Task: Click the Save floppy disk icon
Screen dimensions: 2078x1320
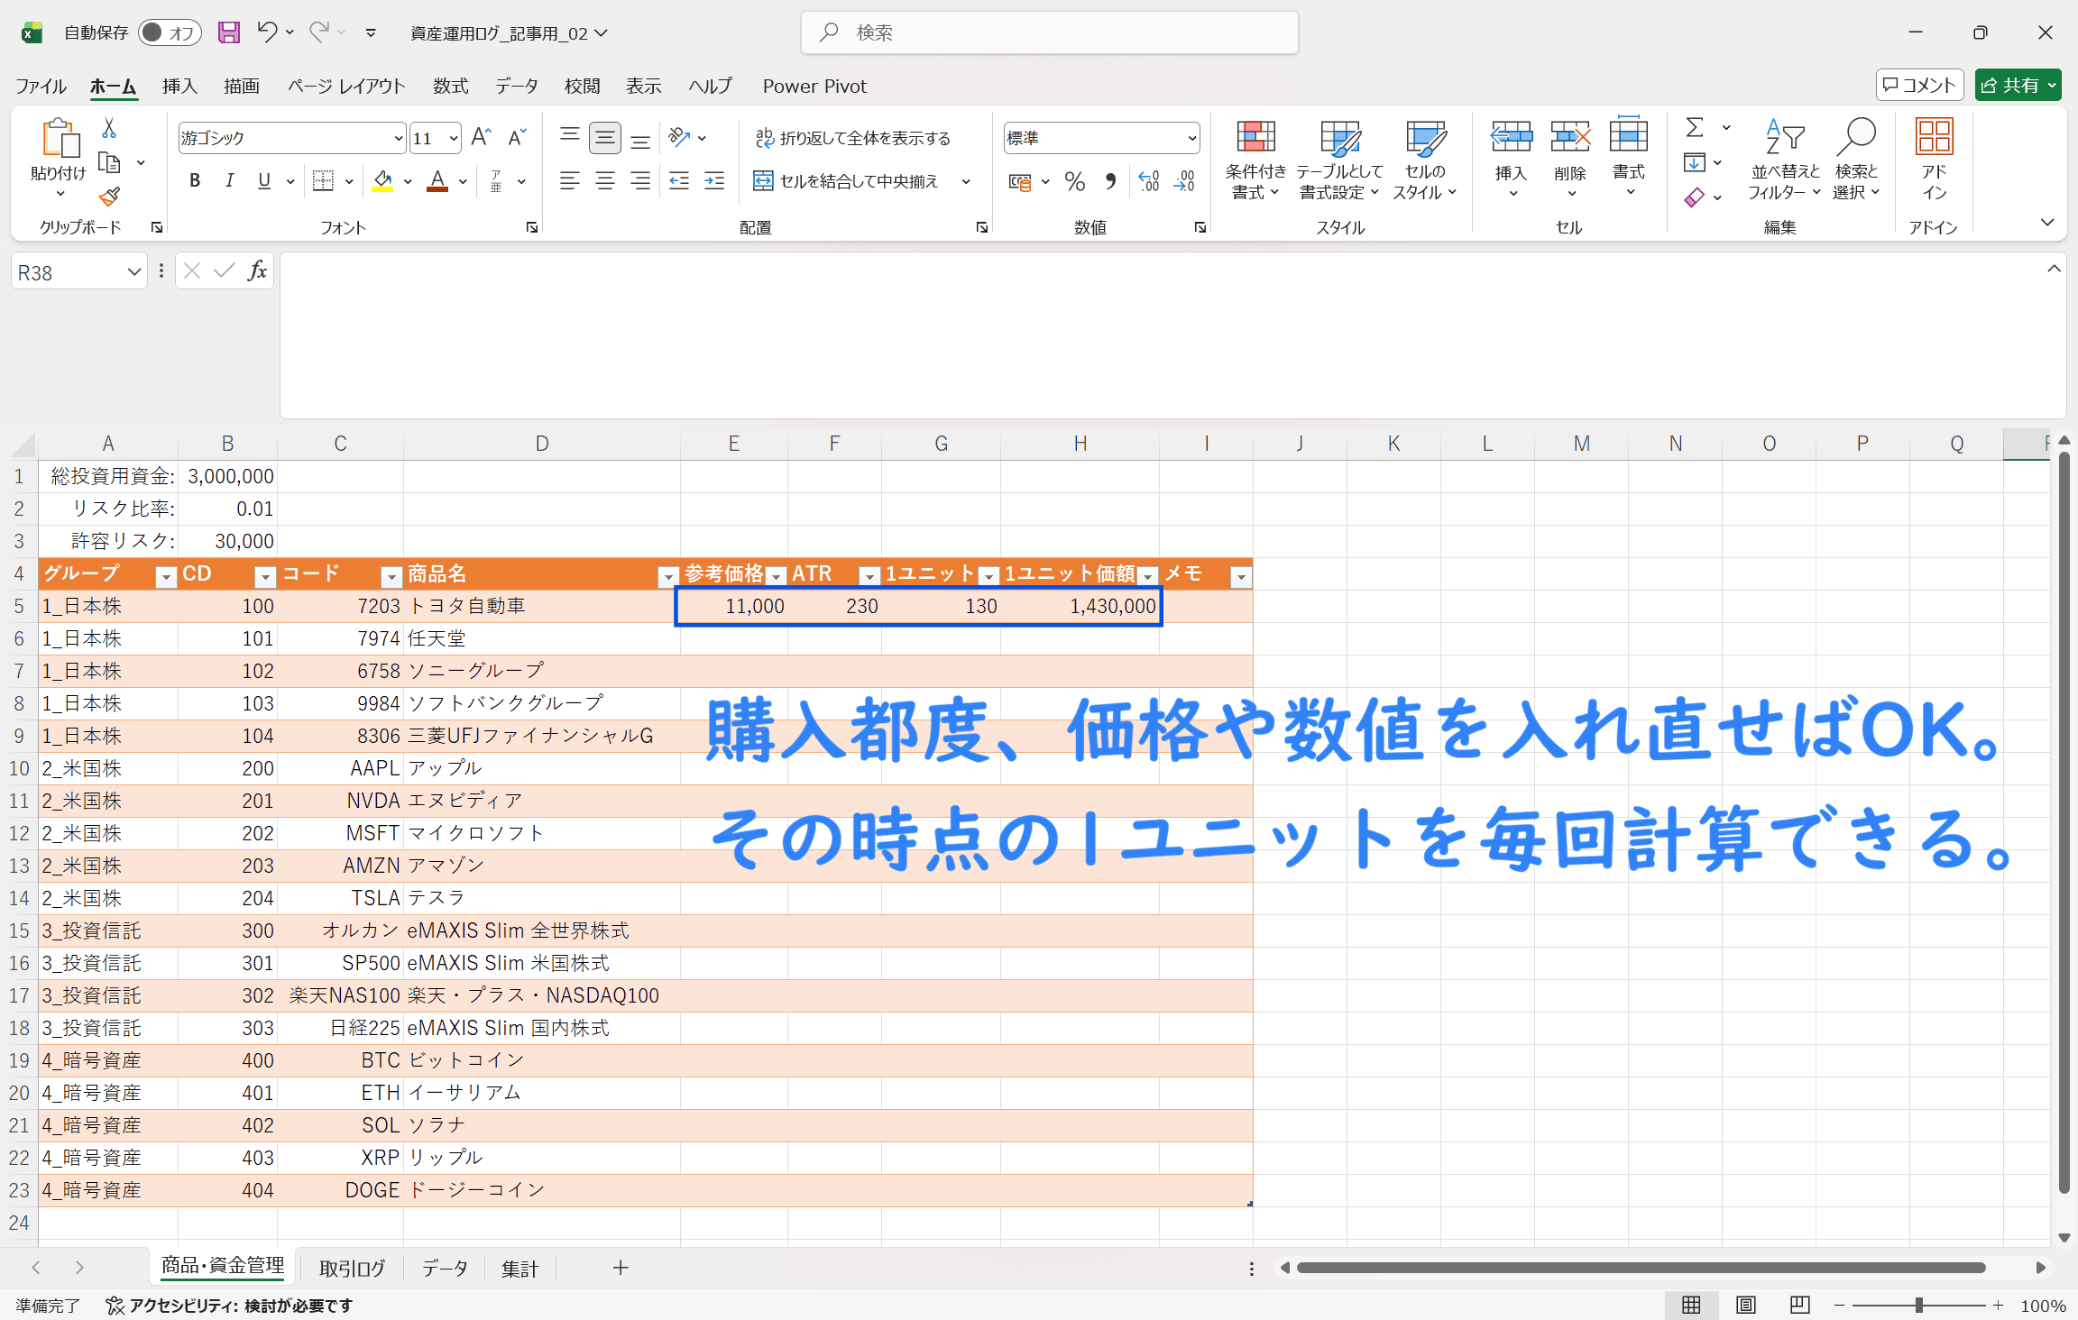Action: click(229, 33)
